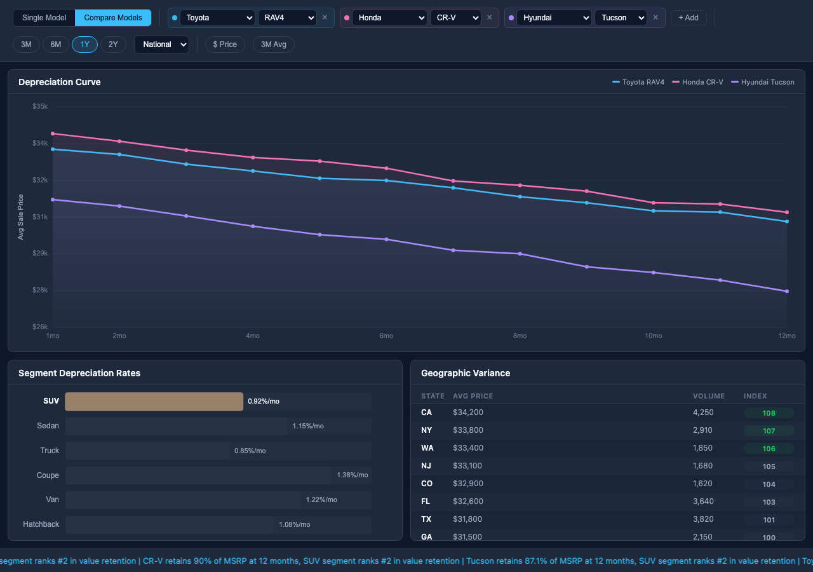
Task: Enable 3M Avg smoothing
Action: 273,44
